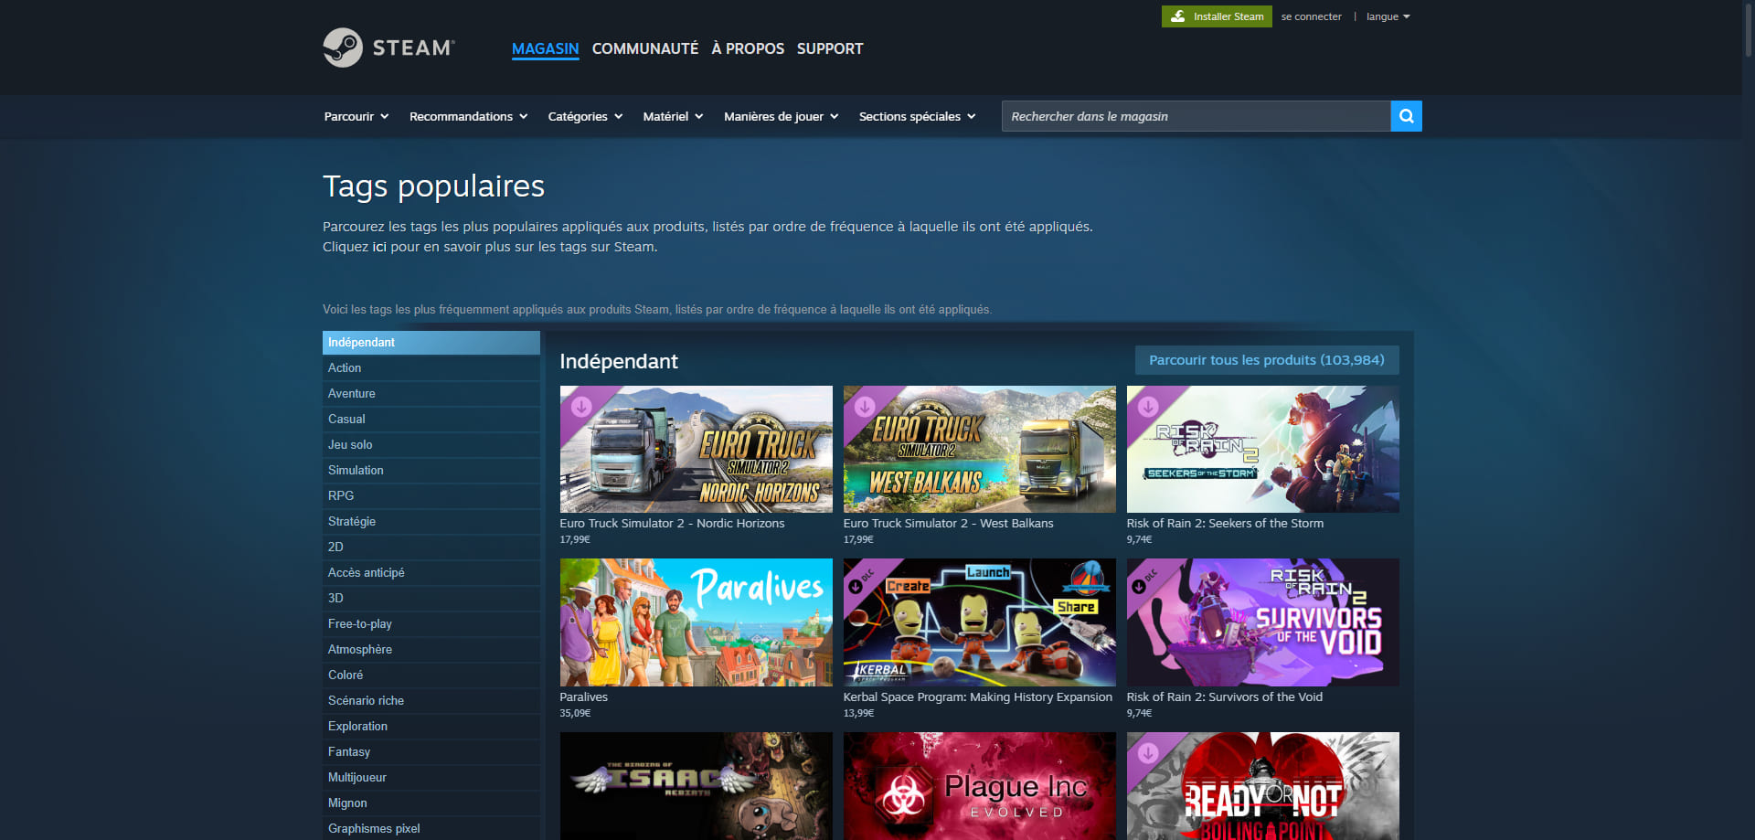Focus the Rechercher dans le magasin field
This screenshot has width=1755, height=840.
tap(1196, 116)
